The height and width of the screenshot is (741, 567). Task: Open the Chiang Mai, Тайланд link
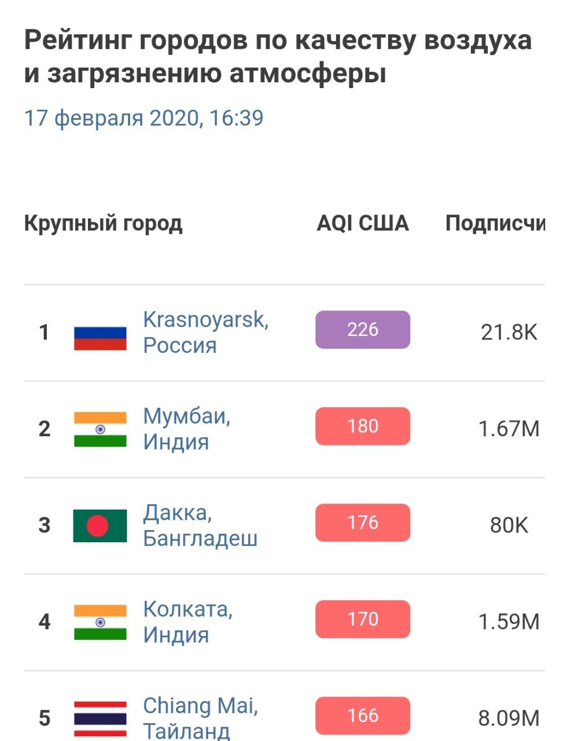200,718
